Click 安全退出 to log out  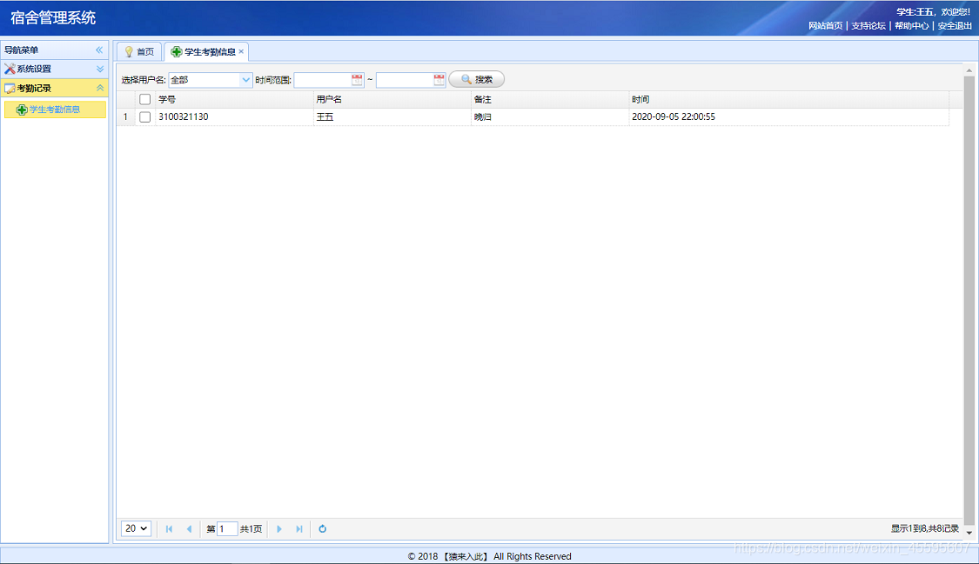(x=955, y=26)
